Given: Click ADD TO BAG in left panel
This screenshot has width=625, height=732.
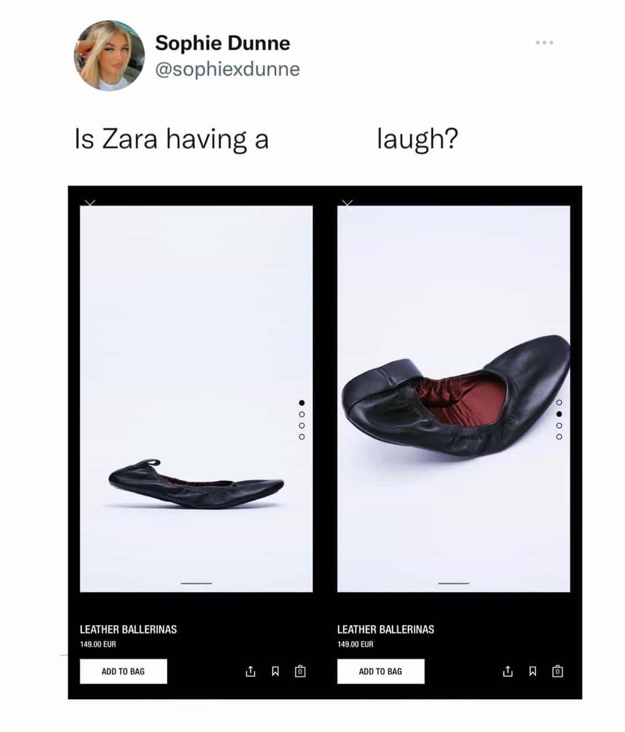Looking at the screenshot, I should (123, 671).
